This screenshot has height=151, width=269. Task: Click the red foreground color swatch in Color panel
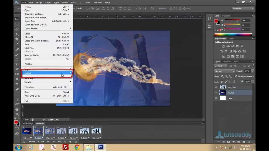coord(216,21)
